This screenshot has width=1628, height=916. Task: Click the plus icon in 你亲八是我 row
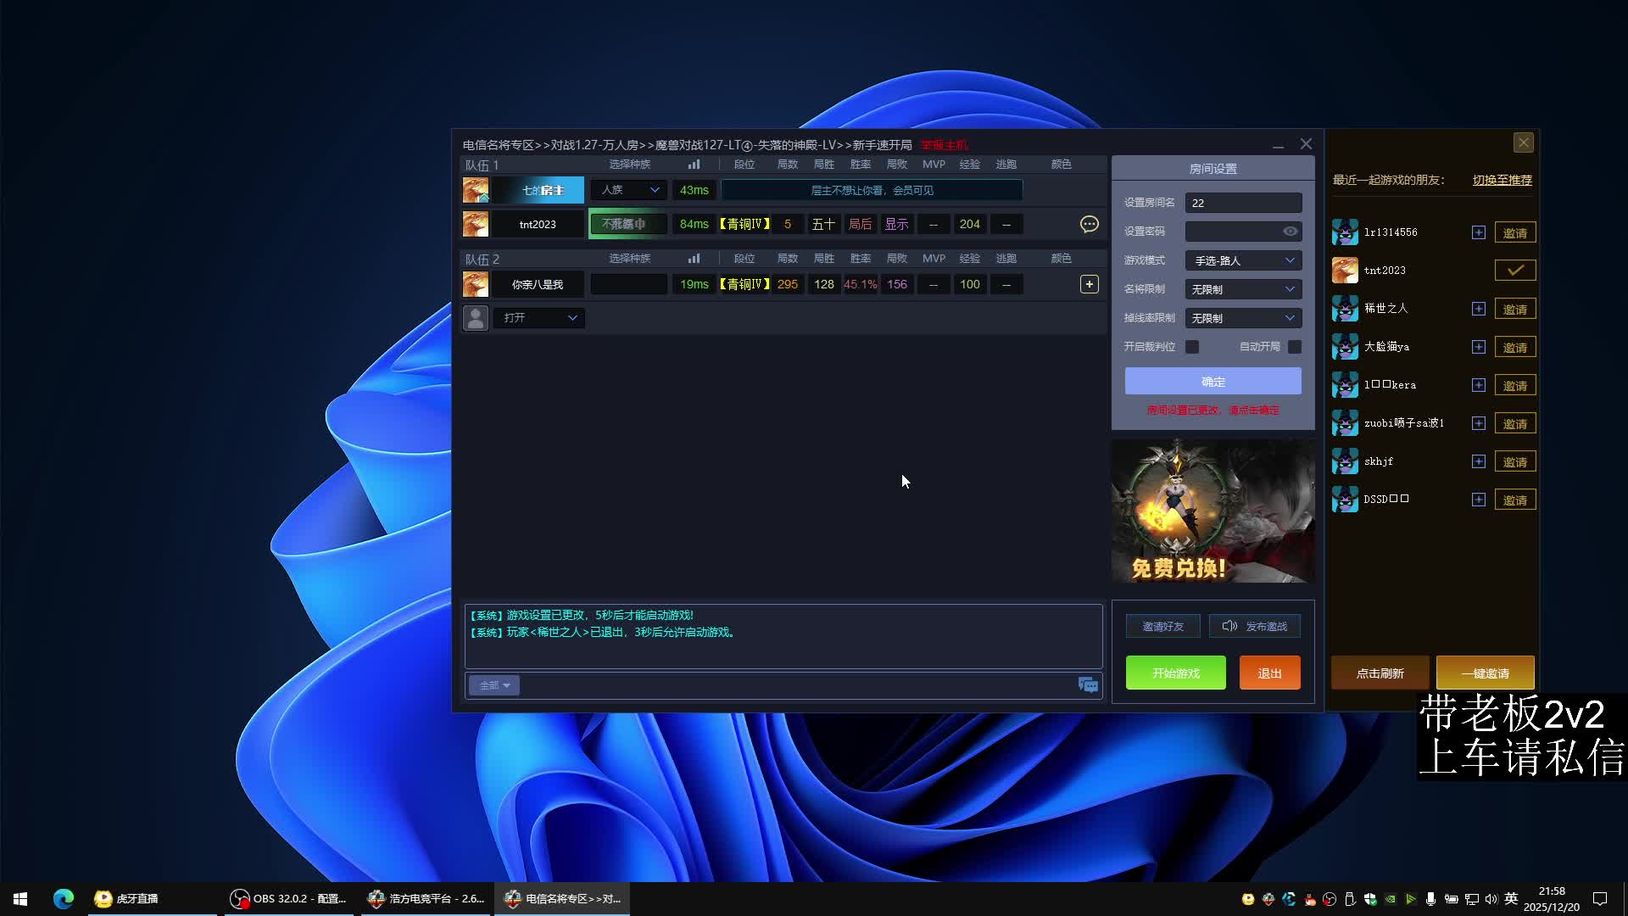pos(1090,284)
